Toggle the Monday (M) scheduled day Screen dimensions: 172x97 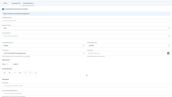pos(9,73)
